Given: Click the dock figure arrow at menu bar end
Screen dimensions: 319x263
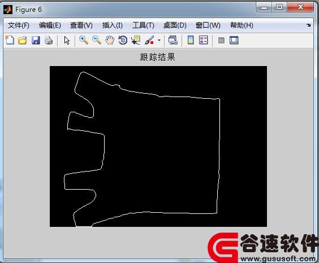Looking at the screenshot, I should 309,25.
